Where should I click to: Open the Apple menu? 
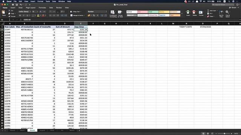tap(3, 1)
